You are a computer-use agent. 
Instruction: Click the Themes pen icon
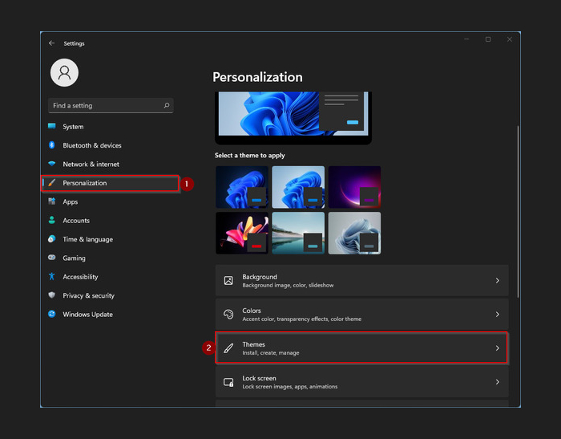pos(228,348)
